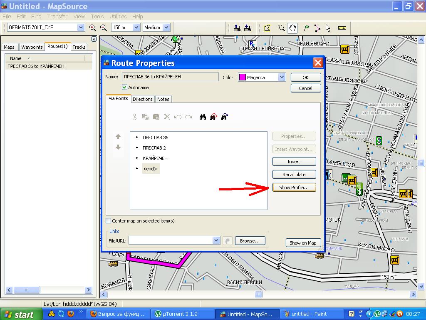Open the Magenta color dropdown
The width and height of the screenshot is (426, 320).
click(282, 77)
